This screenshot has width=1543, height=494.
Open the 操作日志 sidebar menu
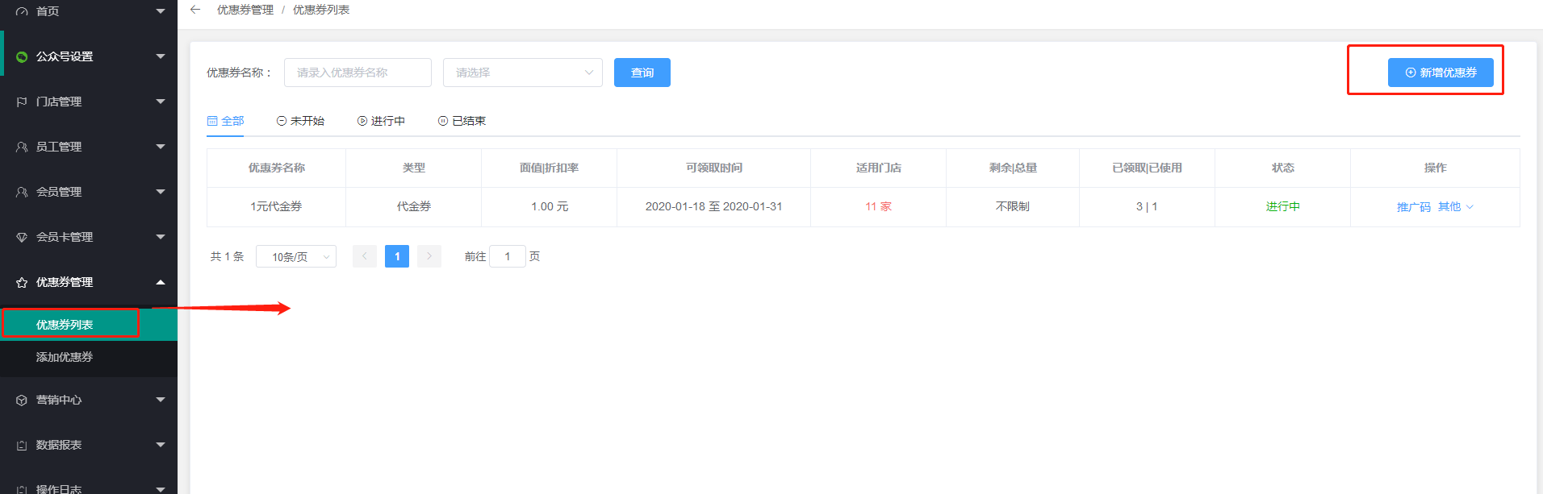(x=89, y=486)
